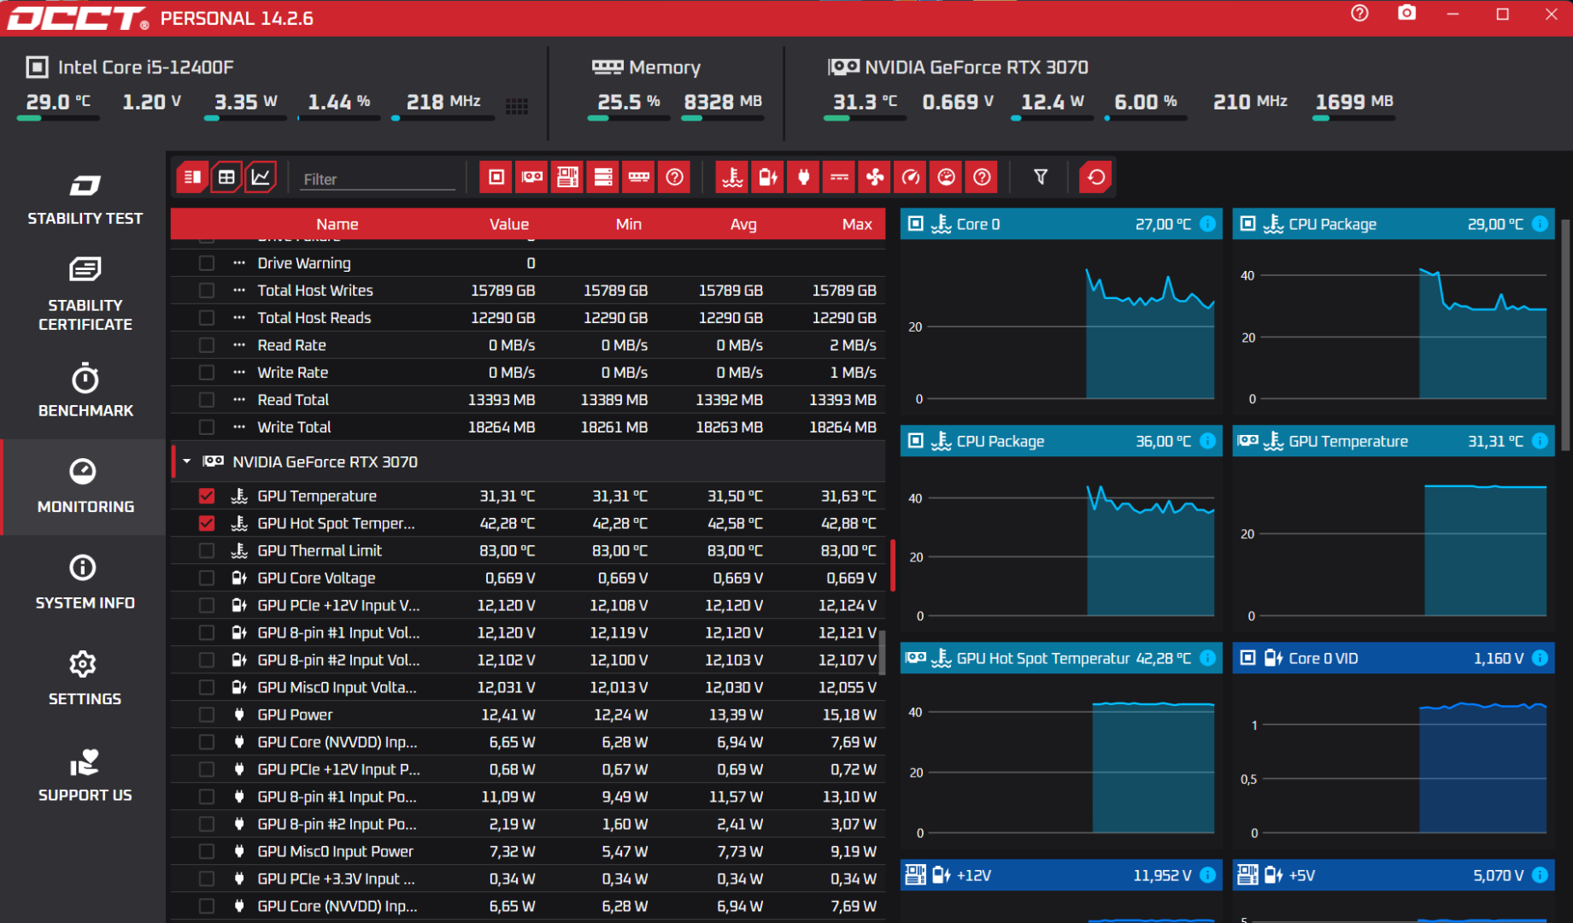The image size is (1573, 923).
Task: Switch to graph-only view icon
Action: pyautogui.click(x=261, y=178)
